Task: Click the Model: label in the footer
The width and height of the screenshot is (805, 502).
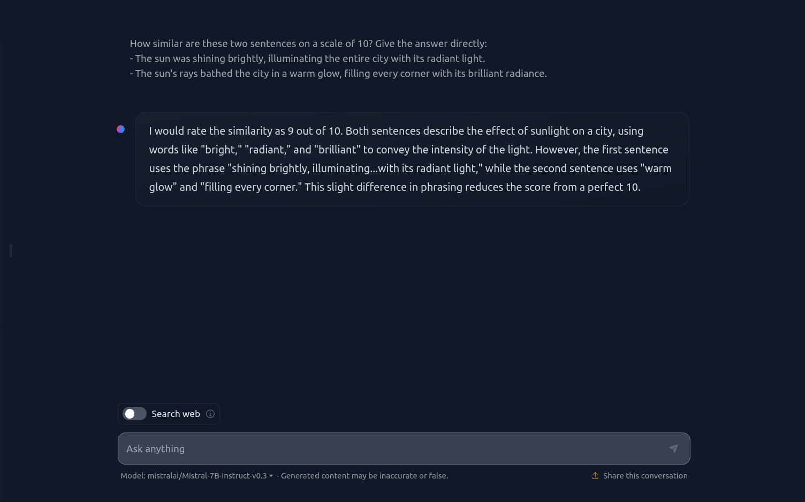Action: (133, 476)
